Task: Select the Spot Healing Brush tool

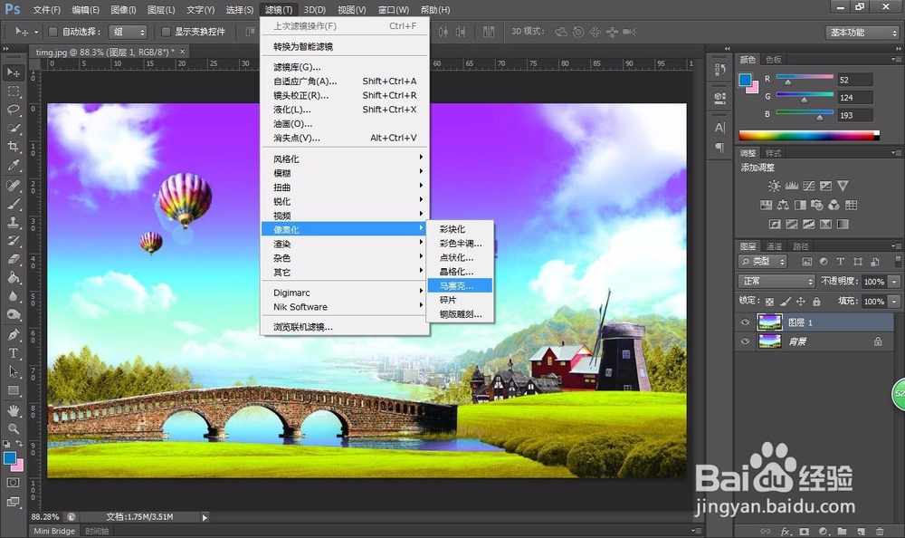Action: pos(13,186)
